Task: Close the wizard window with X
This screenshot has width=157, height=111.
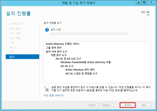Action: tap(151, 2)
